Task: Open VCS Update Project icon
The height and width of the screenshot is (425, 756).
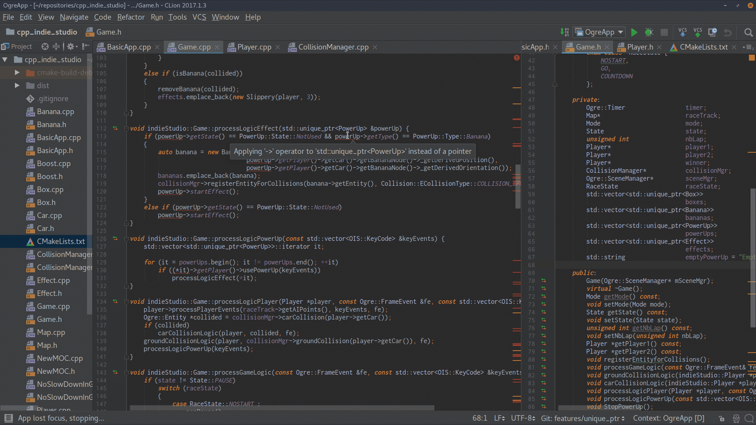Action: 682,32
